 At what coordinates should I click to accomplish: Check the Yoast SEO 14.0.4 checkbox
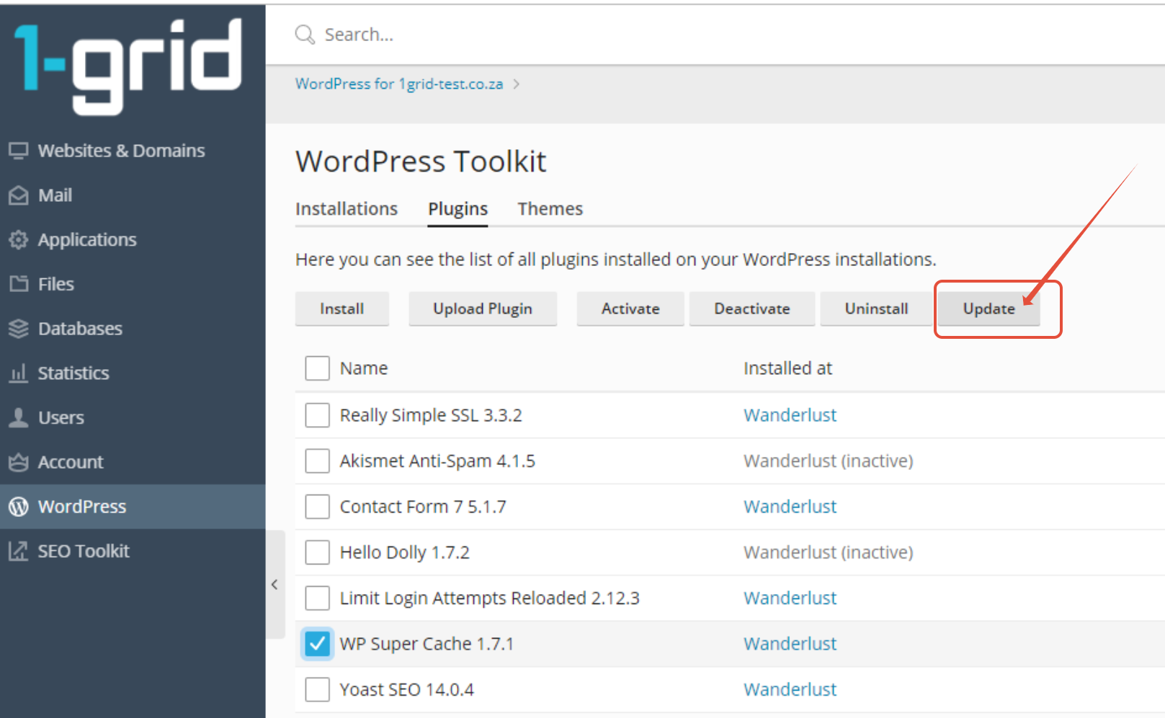tap(317, 690)
